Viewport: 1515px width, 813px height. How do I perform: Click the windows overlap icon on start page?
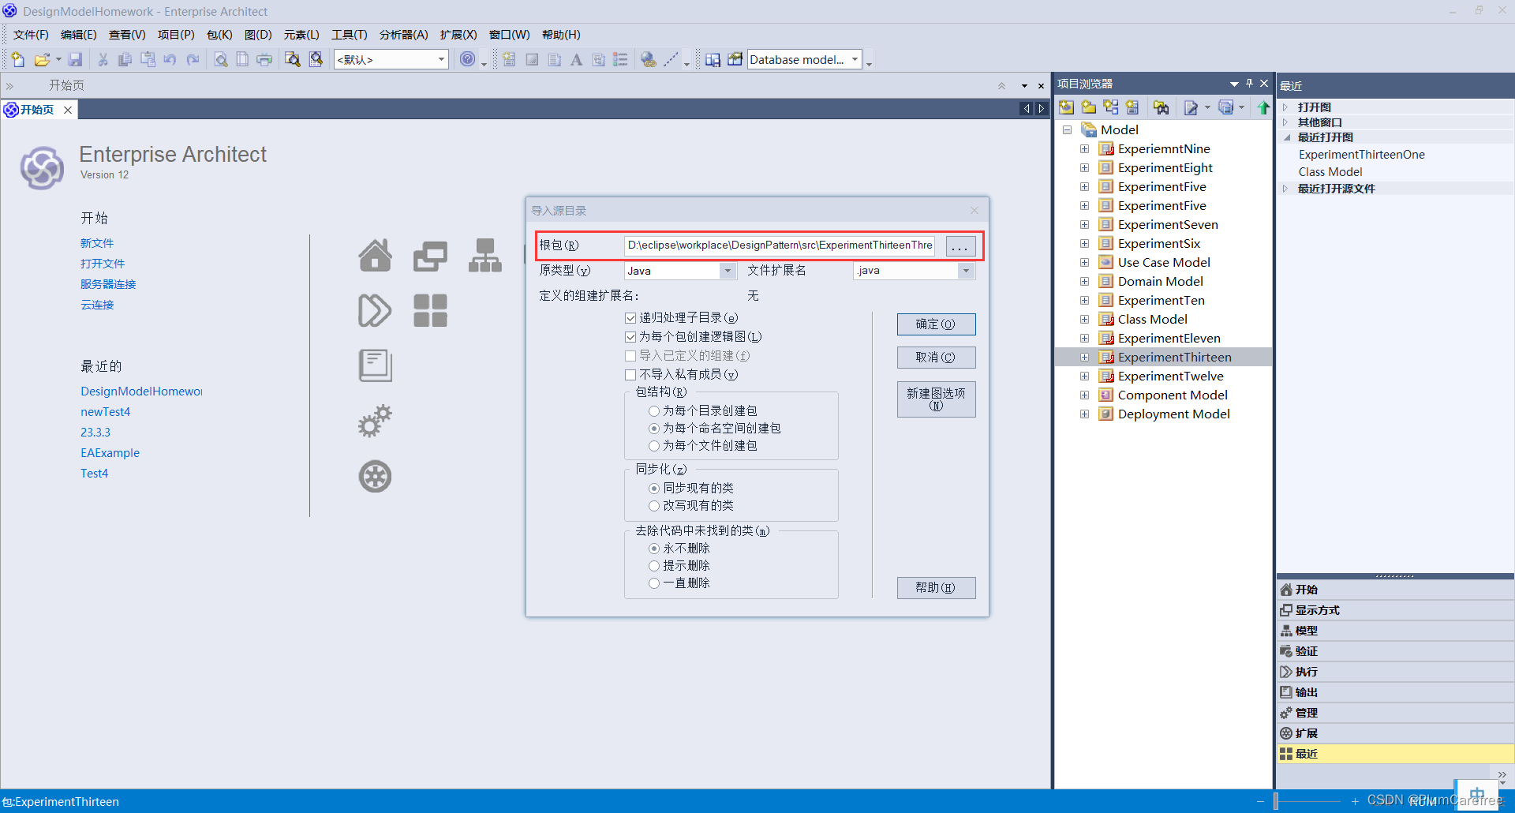click(x=430, y=255)
